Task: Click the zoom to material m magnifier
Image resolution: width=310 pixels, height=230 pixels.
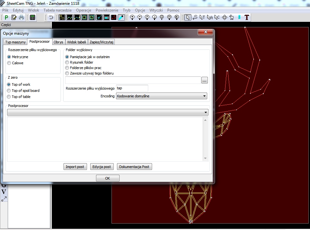Action: pyautogui.click(x=170, y=18)
